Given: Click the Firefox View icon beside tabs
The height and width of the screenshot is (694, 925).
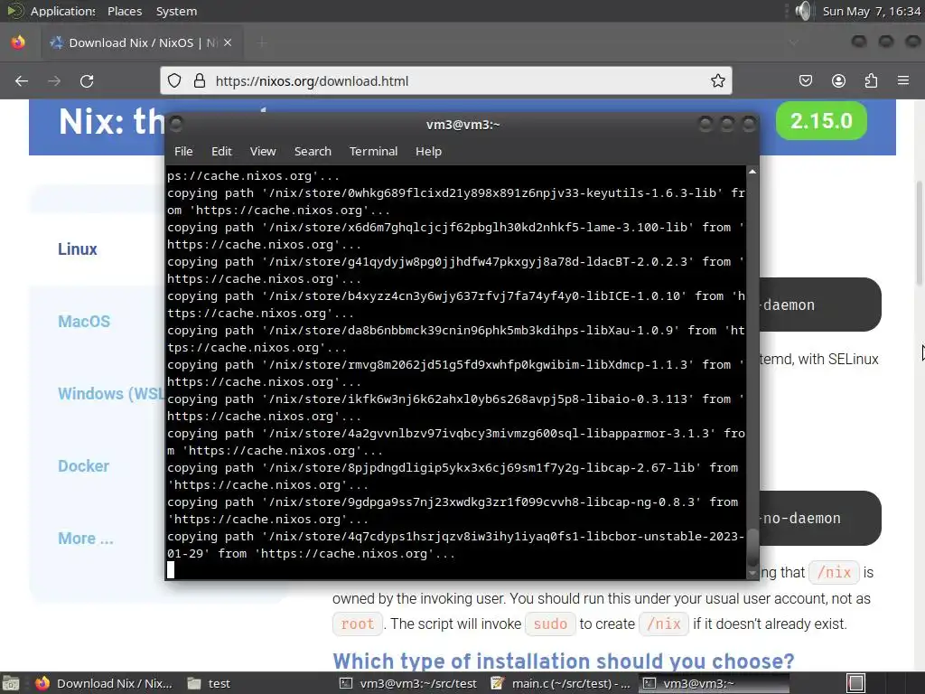Looking at the screenshot, I should click(x=18, y=42).
